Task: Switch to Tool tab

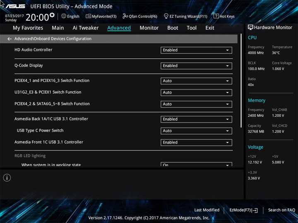Action: [x=192, y=28]
